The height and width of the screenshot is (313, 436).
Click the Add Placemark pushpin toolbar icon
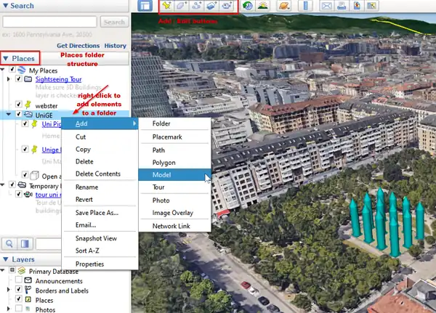(x=166, y=6)
